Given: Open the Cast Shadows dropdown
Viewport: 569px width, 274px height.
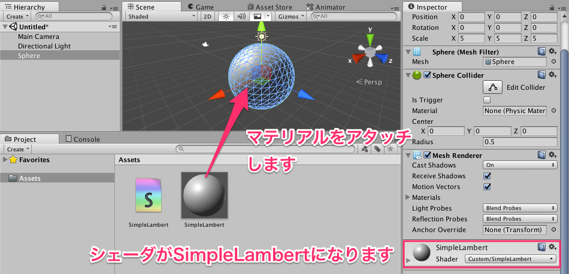Looking at the screenshot, I should (x=520, y=165).
